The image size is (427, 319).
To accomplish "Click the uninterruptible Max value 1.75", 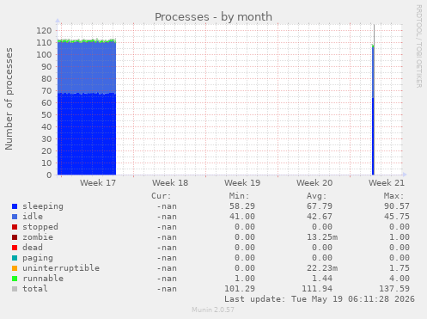I will click(x=400, y=268).
